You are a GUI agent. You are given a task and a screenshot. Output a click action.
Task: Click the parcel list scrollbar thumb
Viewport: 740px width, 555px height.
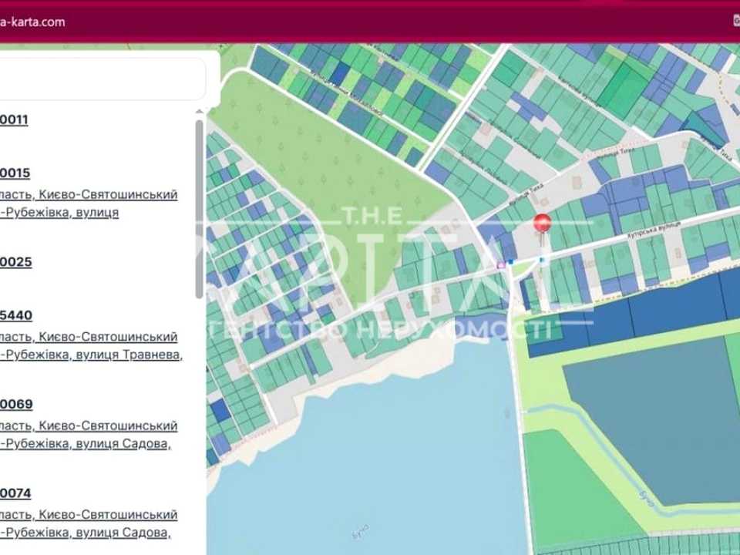tap(199, 209)
